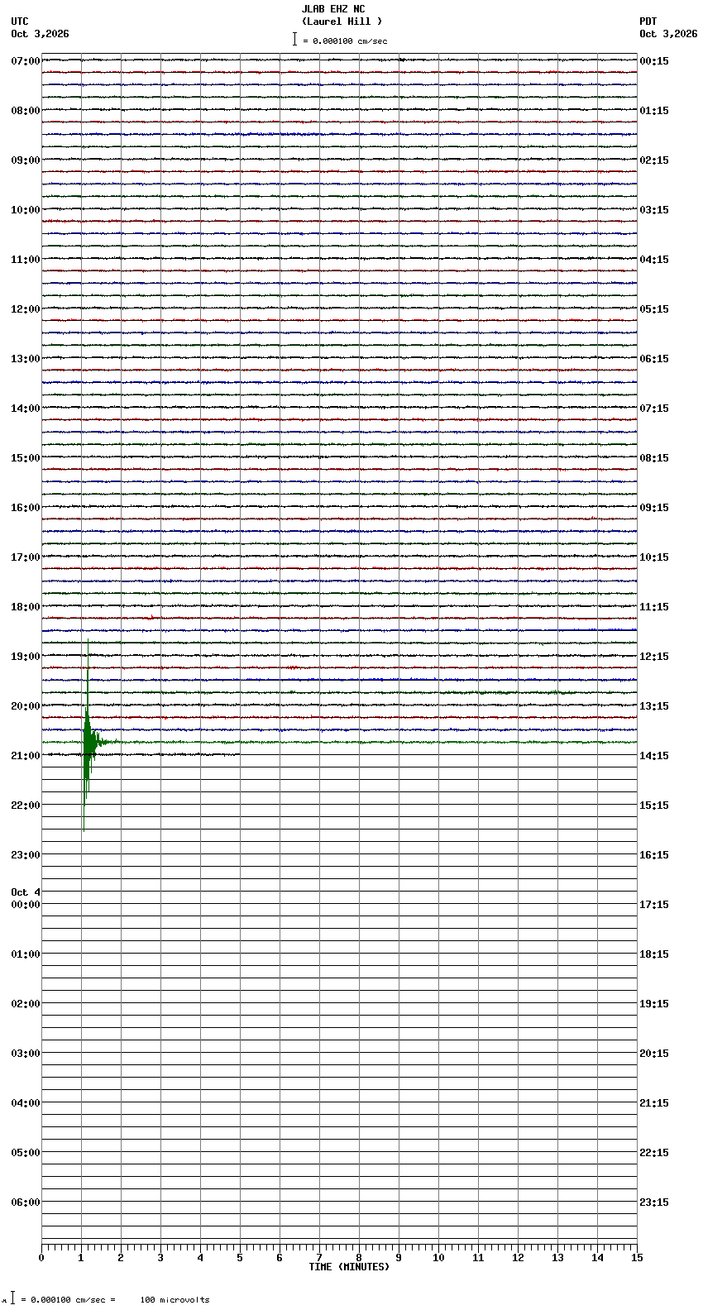Click the PDT time label '12:15'
This screenshot has width=703, height=1310.
654,657
